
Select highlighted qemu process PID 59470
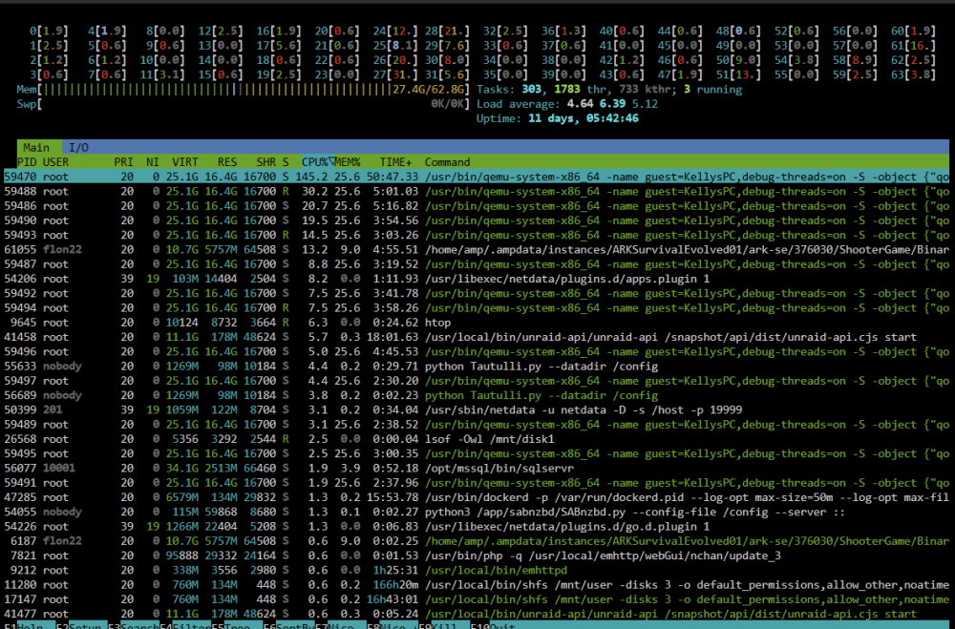pyautogui.click(x=477, y=177)
